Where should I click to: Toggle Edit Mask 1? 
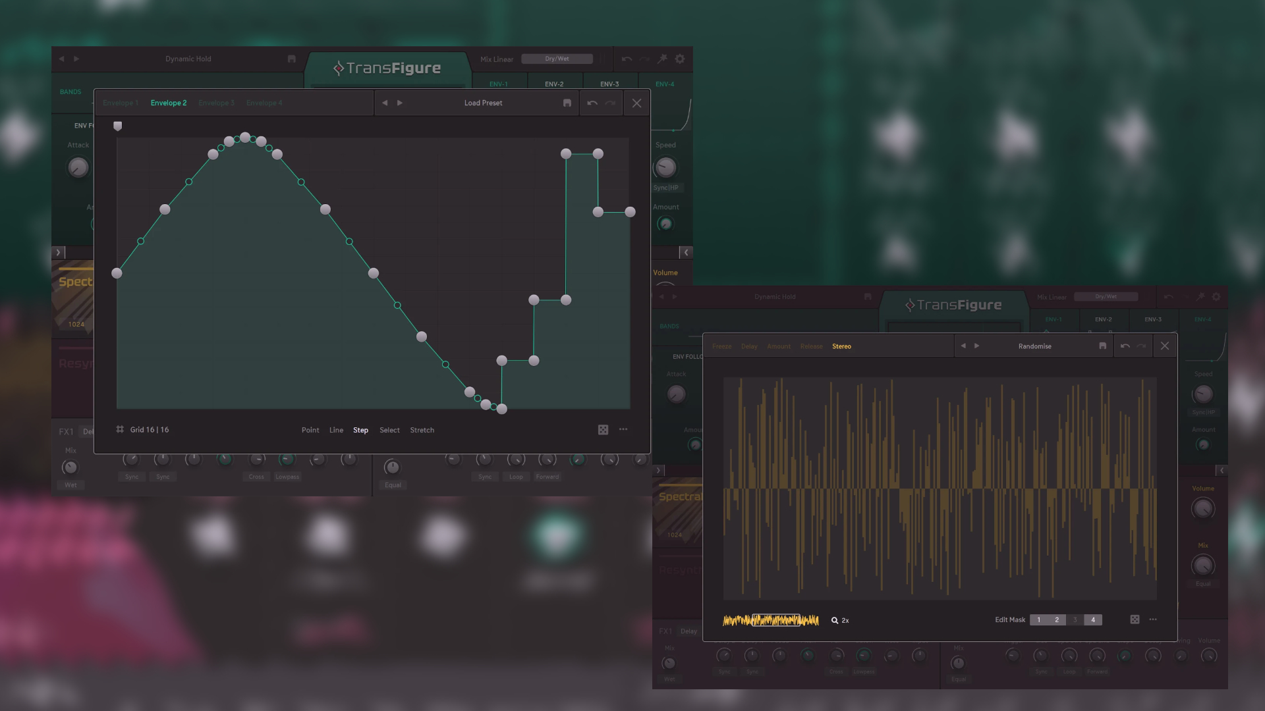(x=1039, y=619)
